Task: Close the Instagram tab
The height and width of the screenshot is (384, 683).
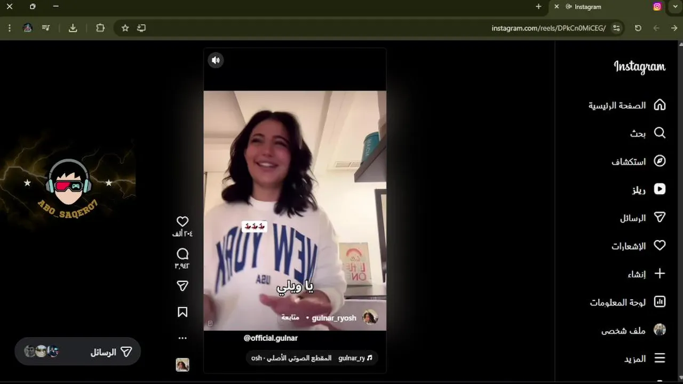Action: (x=557, y=7)
